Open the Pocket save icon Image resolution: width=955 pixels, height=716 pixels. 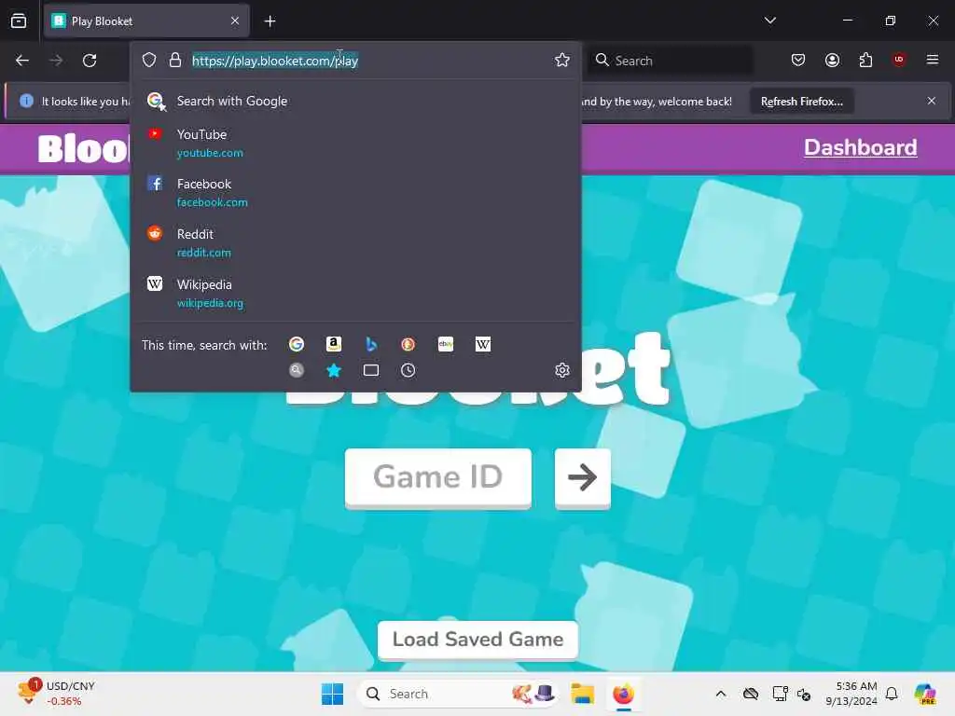tap(798, 60)
